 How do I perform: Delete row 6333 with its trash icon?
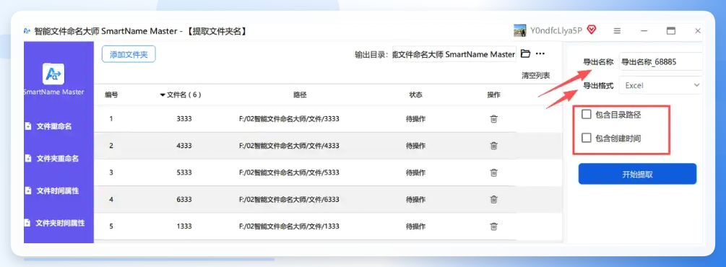[493, 199]
